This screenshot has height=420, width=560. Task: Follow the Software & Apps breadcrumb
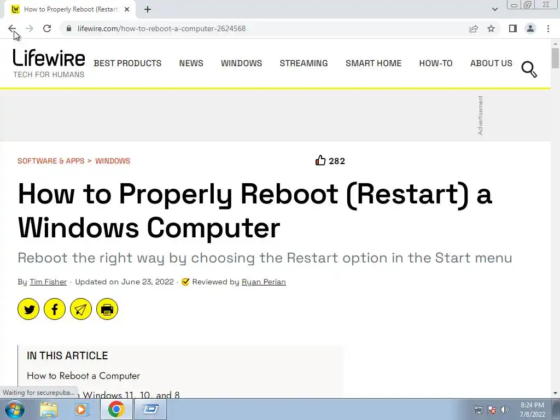(51, 161)
